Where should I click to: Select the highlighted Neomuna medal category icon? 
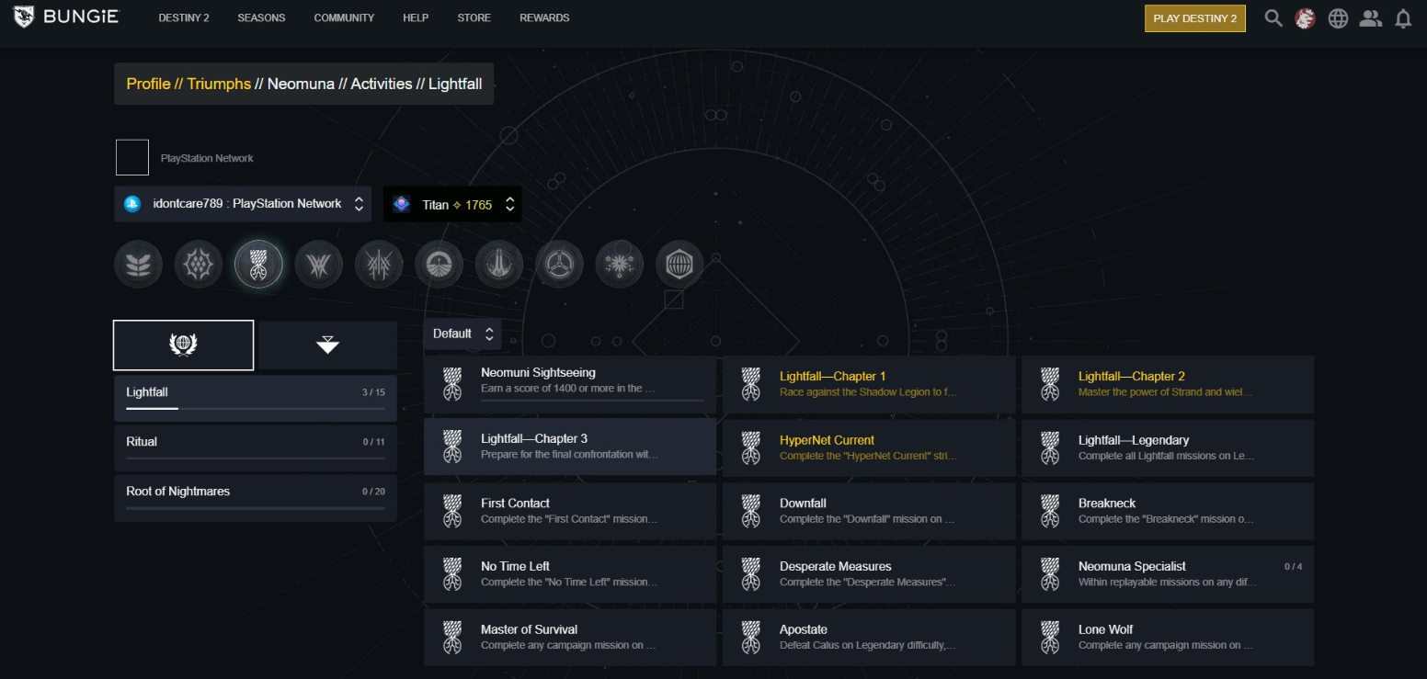pyautogui.click(x=258, y=265)
